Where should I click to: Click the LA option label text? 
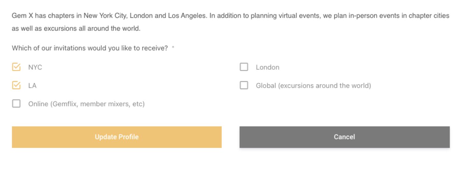(32, 86)
